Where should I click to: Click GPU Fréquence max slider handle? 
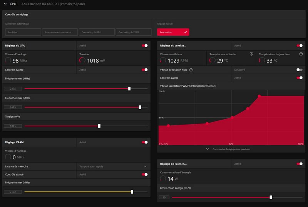(140, 107)
